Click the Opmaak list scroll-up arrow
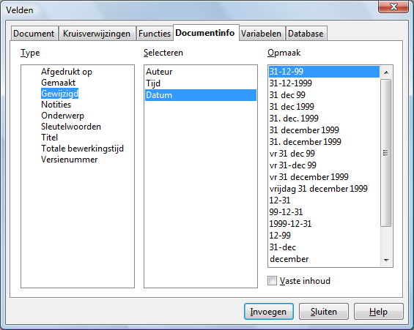The height and width of the screenshot is (330, 414). [x=386, y=72]
